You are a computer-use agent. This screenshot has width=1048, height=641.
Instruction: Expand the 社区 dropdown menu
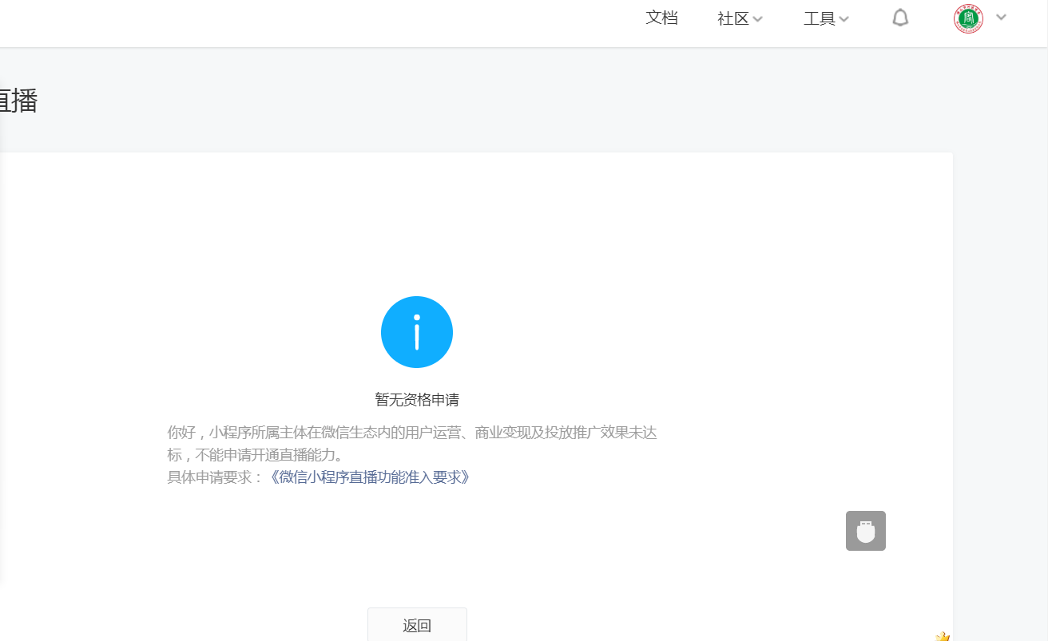coord(740,19)
